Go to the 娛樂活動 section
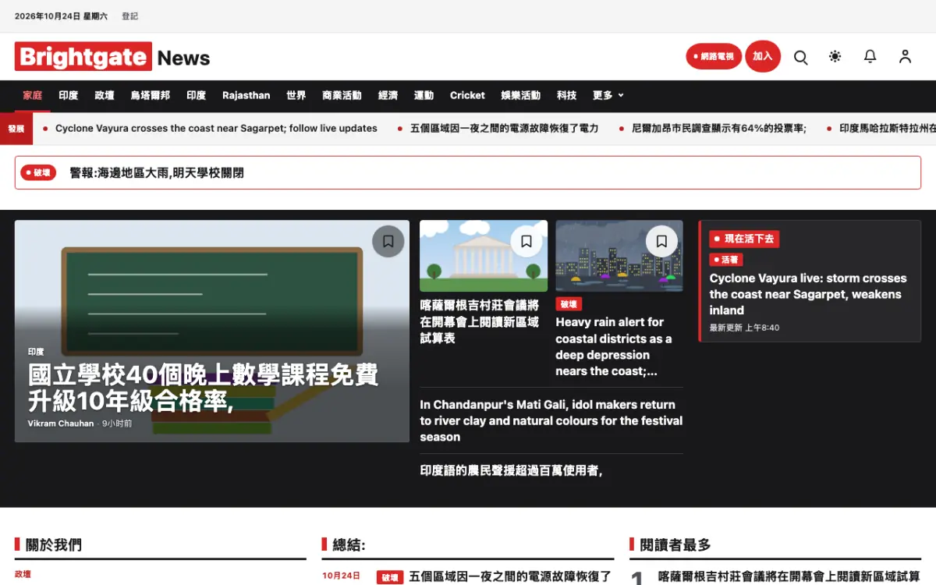Viewport: 936px width, 585px height. [521, 95]
